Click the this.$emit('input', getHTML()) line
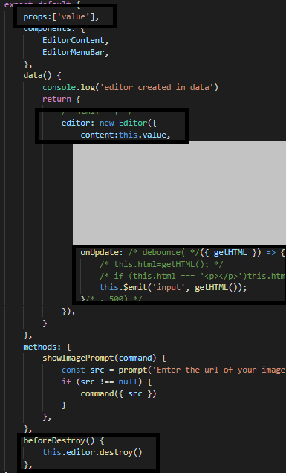Viewport: 286px width, 473px height. pyautogui.click(x=173, y=288)
